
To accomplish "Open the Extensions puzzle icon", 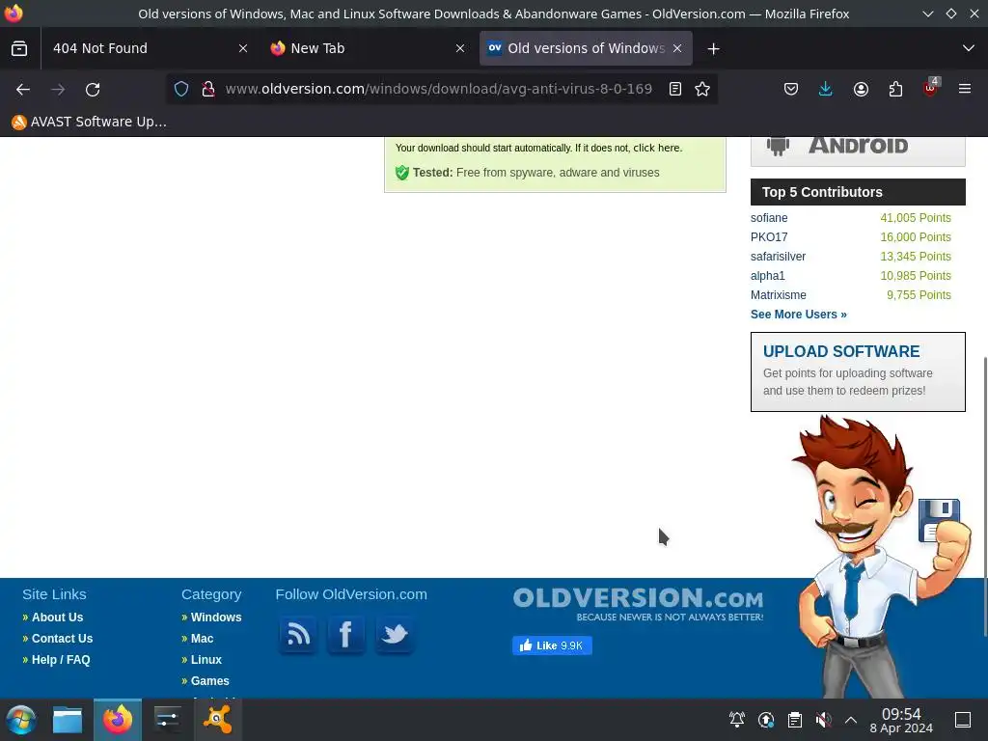I will [895, 89].
